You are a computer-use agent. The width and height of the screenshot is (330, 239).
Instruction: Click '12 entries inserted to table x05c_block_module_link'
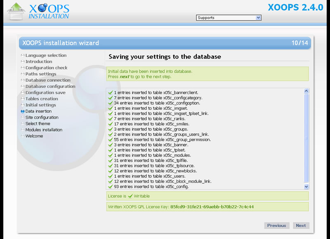tap(163, 181)
